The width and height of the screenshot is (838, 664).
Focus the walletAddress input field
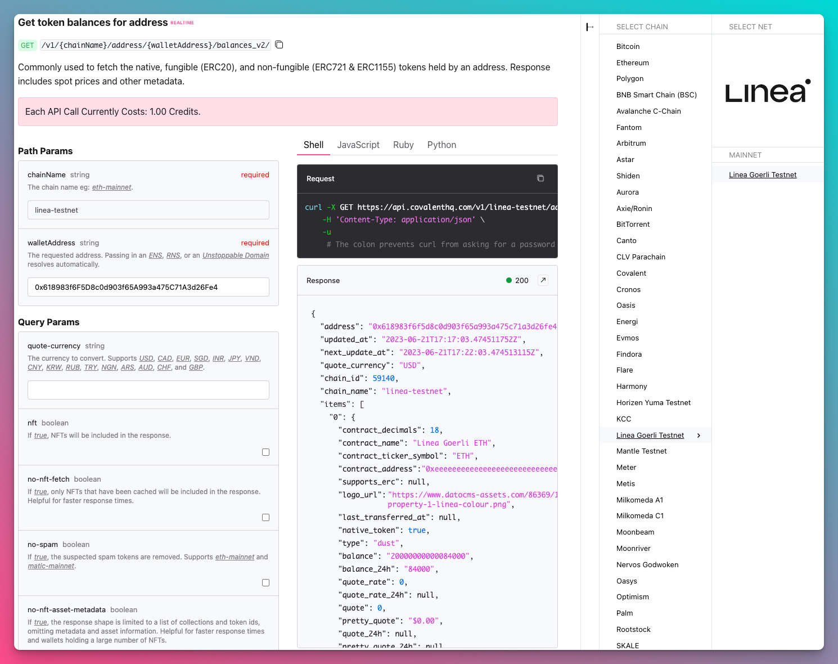pyautogui.click(x=148, y=287)
